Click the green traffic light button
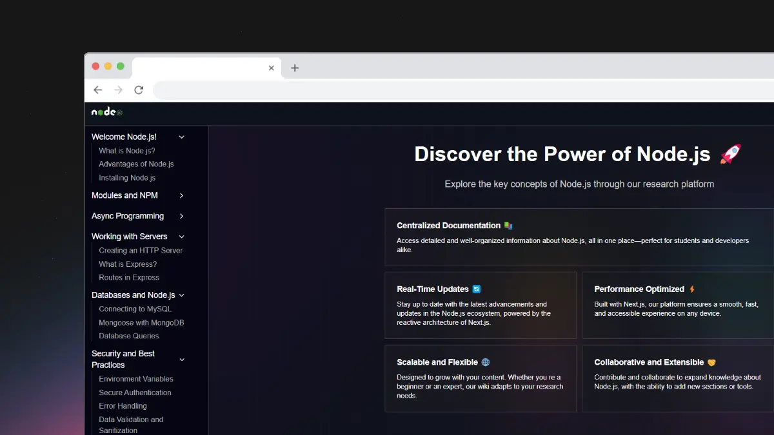This screenshot has width=774, height=435. (x=120, y=66)
